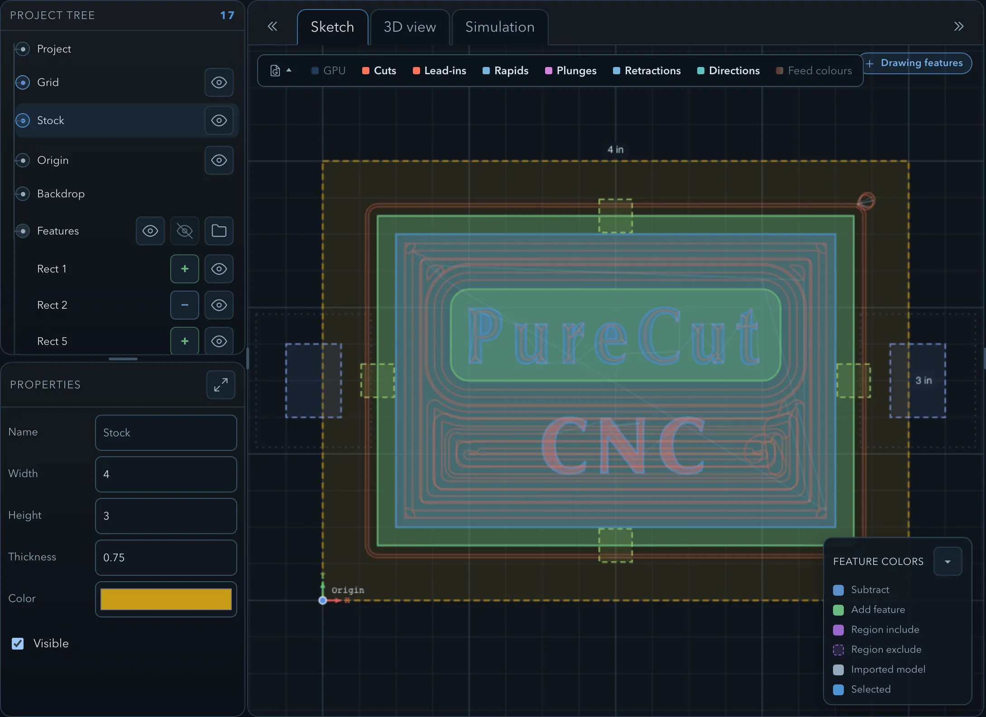Toggle Rapids display option
Viewport: 986px width, 717px height.
[x=505, y=71]
